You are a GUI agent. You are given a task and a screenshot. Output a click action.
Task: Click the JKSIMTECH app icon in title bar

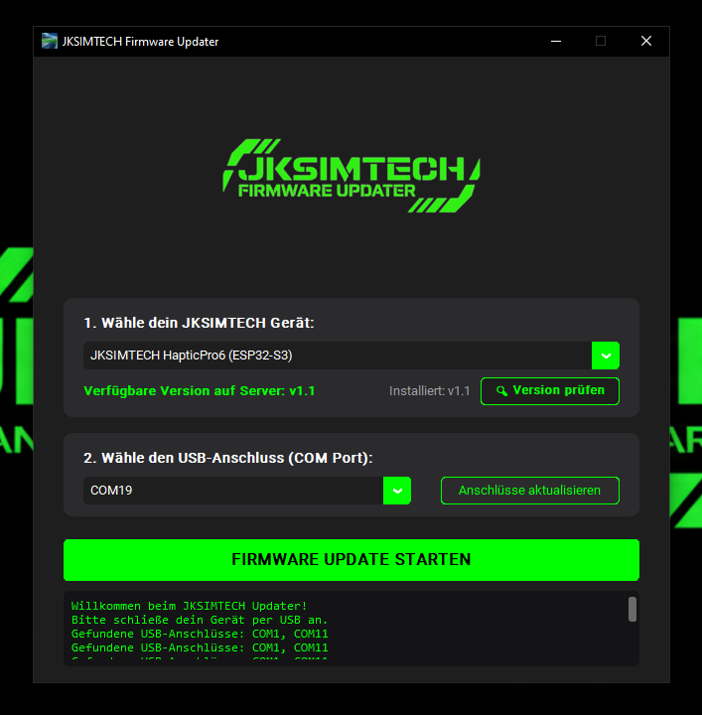50,41
